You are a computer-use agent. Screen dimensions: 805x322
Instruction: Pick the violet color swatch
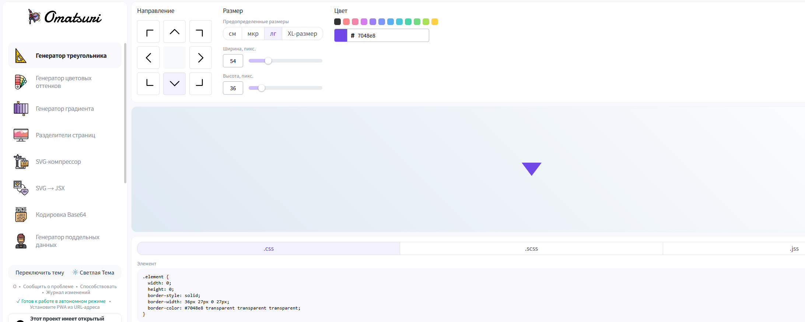(373, 22)
